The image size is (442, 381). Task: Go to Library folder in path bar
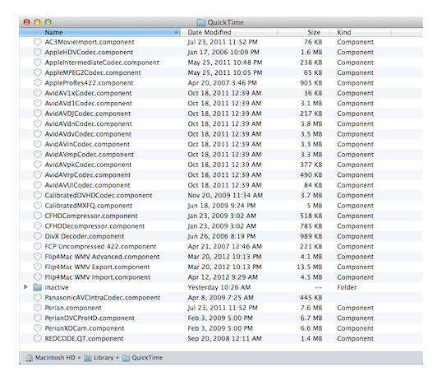[99, 358]
